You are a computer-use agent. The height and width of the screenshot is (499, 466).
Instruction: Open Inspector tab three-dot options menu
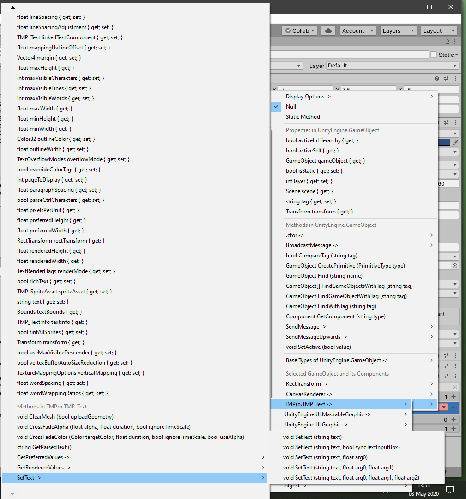(455, 42)
